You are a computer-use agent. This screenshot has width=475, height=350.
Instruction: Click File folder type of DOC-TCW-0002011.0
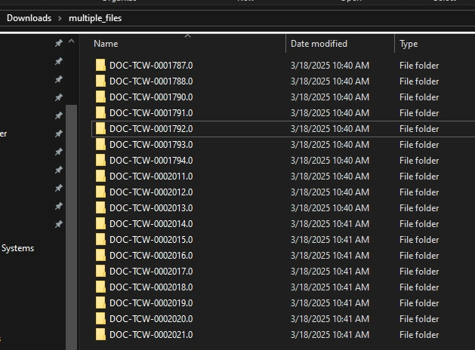(x=419, y=176)
